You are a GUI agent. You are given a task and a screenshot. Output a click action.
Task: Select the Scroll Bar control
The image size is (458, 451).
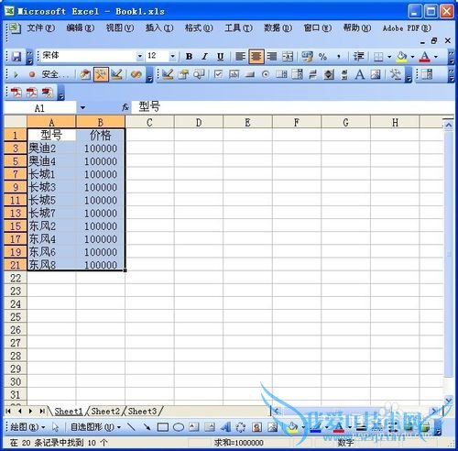pos(344,74)
